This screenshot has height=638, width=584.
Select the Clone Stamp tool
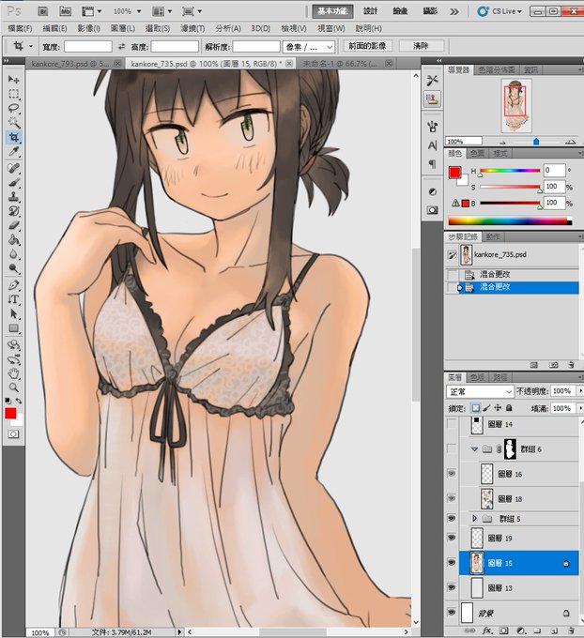point(13,196)
